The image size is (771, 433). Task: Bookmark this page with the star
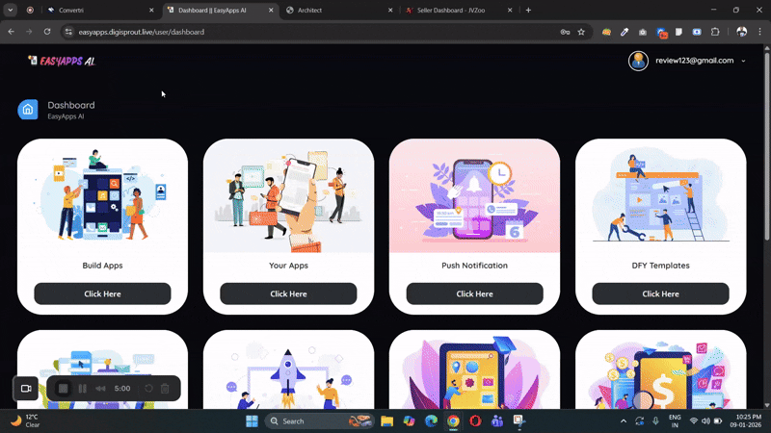tap(581, 32)
